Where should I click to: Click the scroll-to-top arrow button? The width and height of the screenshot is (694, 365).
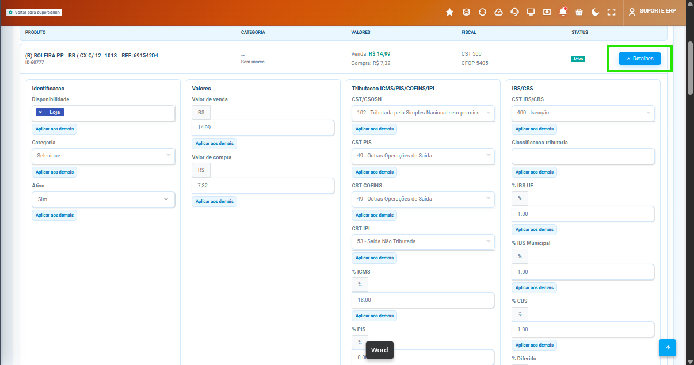(x=668, y=348)
